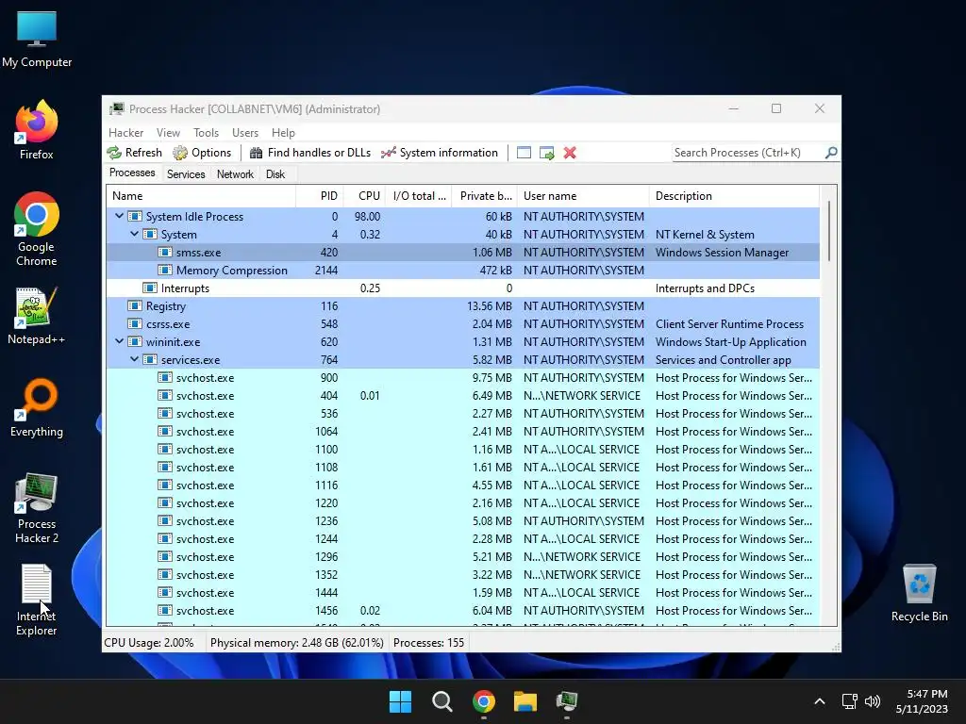Select the csrss.exe process
This screenshot has width=966, height=724.
pyautogui.click(x=462, y=324)
